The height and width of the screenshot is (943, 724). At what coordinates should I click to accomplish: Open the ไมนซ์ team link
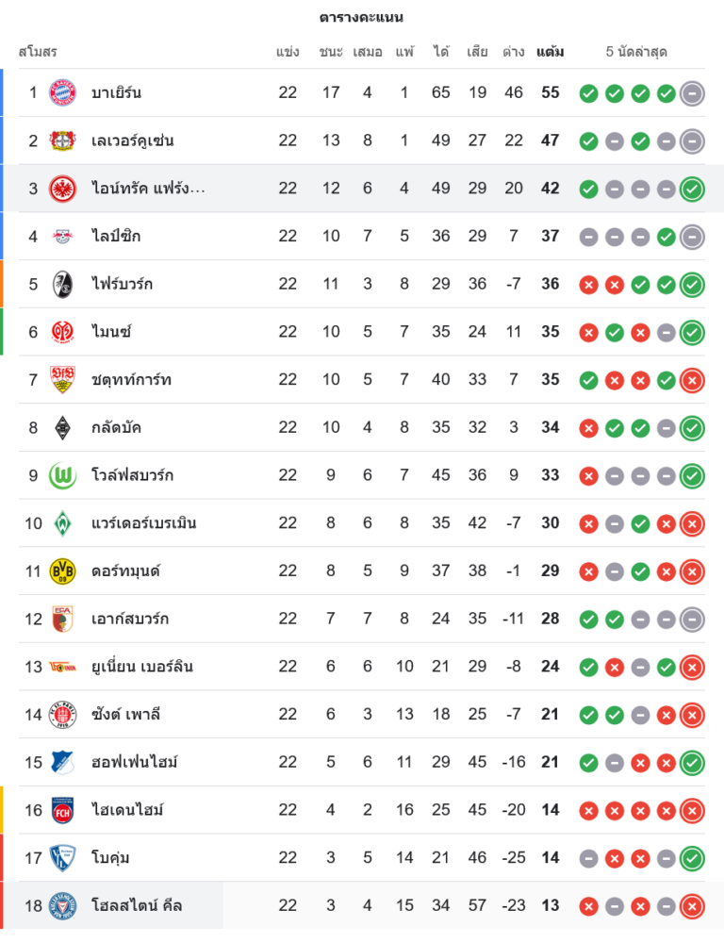[110, 332]
